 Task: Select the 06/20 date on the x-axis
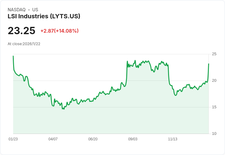(93, 139)
